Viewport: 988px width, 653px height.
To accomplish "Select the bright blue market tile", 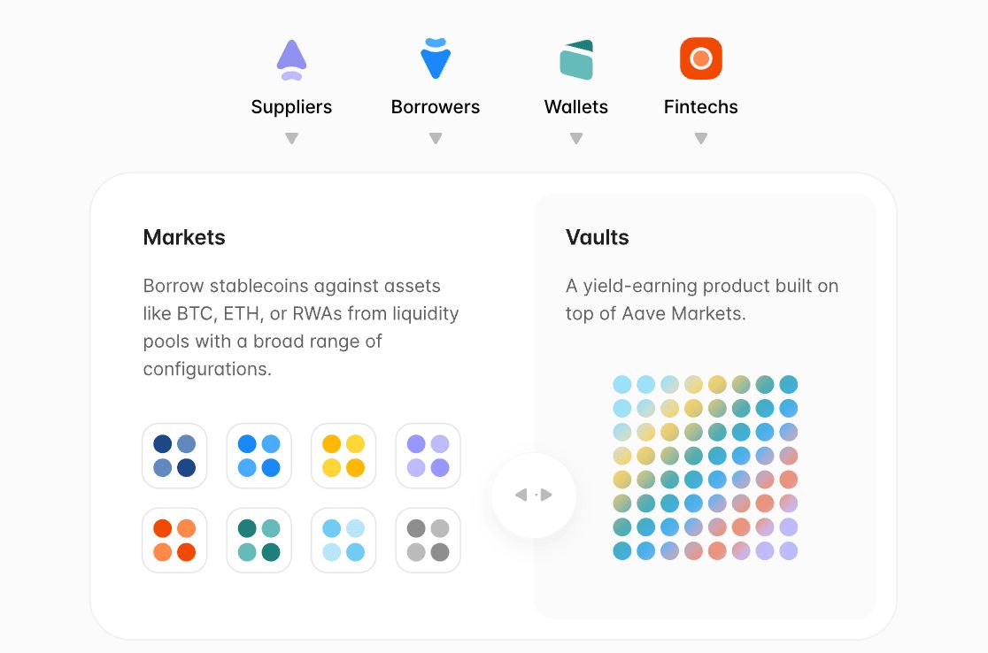I will coord(259,456).
